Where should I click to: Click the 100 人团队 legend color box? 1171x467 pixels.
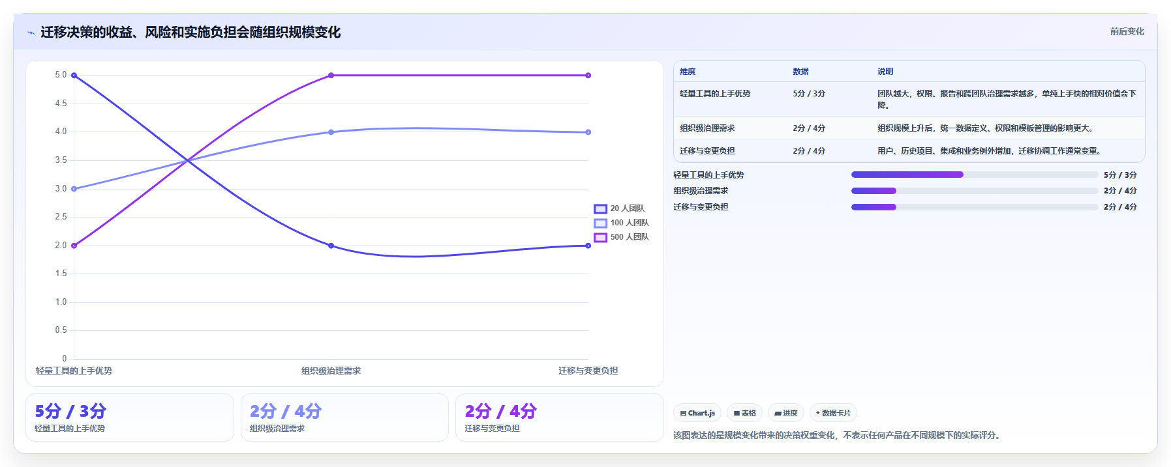click(600, 223)
